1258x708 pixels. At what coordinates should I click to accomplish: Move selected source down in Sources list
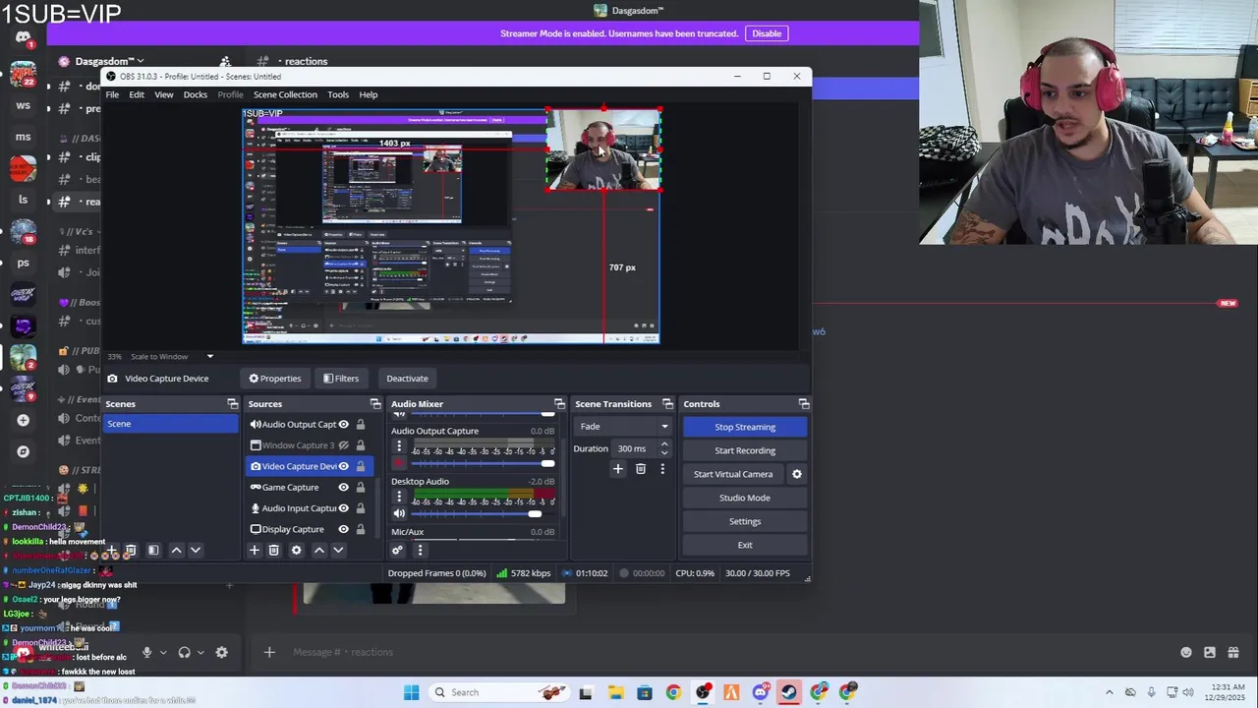[x=338, y=551]
